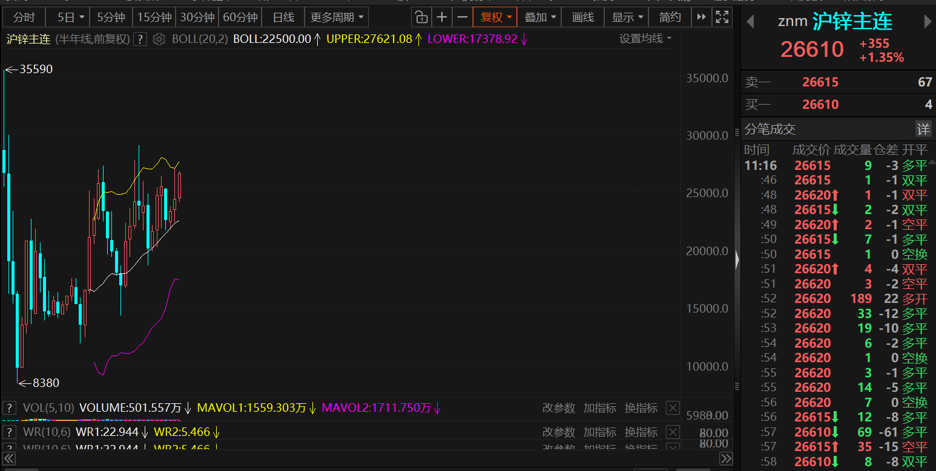Click last price 26610 in header
This screenshot has height=471, width=936.
coord(812,49)
